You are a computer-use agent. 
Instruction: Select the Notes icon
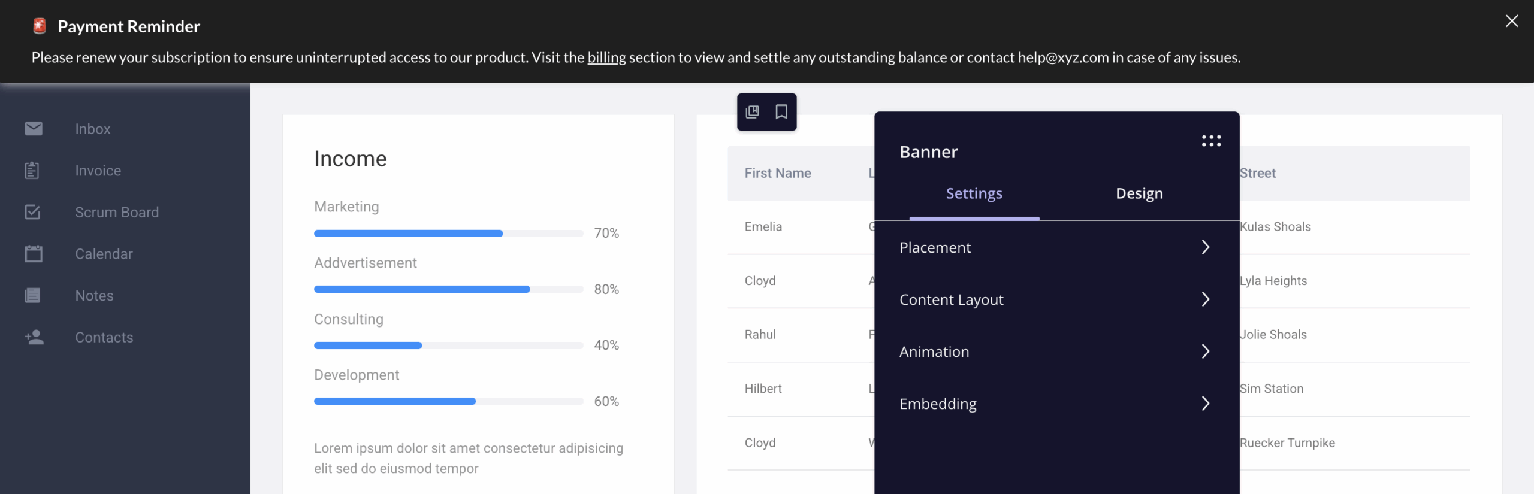click(34, 295)
